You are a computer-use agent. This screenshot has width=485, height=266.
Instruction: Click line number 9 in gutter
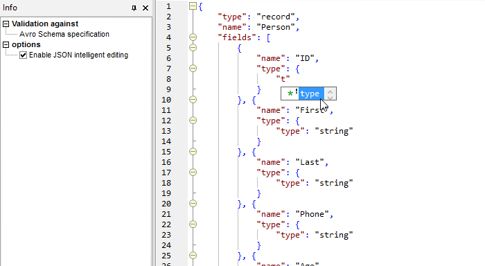point(168,89)
